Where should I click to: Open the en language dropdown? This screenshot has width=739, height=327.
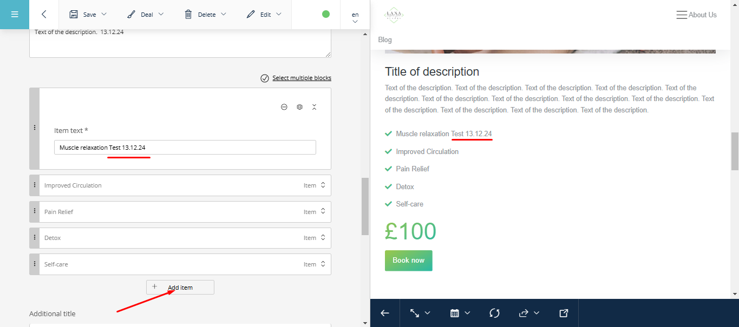coord(355,17)
